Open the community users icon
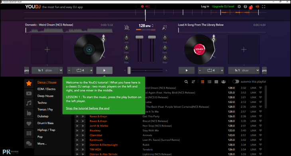 pyautogui.click(x=224, y=82)
